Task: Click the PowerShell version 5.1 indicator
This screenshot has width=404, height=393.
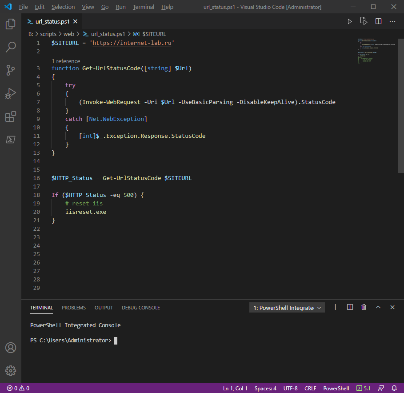Action: click(x=363, y=388)
